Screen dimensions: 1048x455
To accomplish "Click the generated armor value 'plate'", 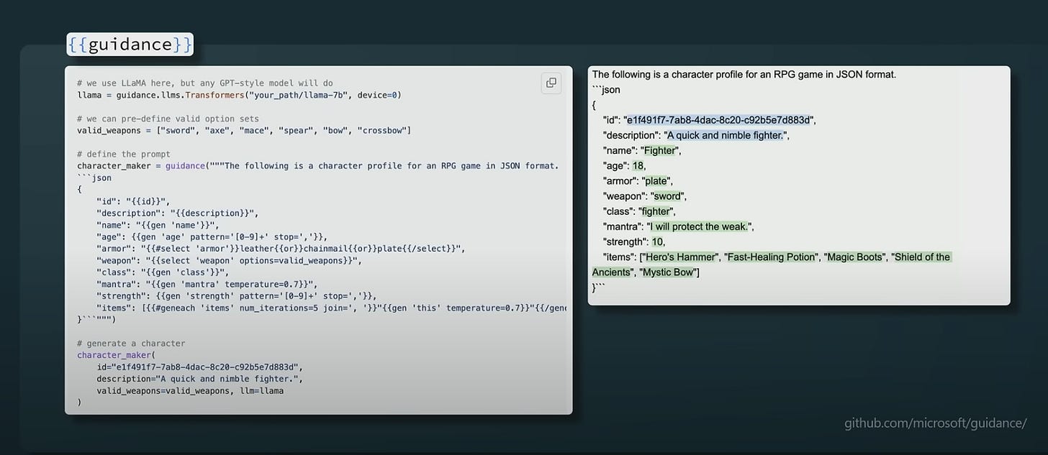I will 656,180.
